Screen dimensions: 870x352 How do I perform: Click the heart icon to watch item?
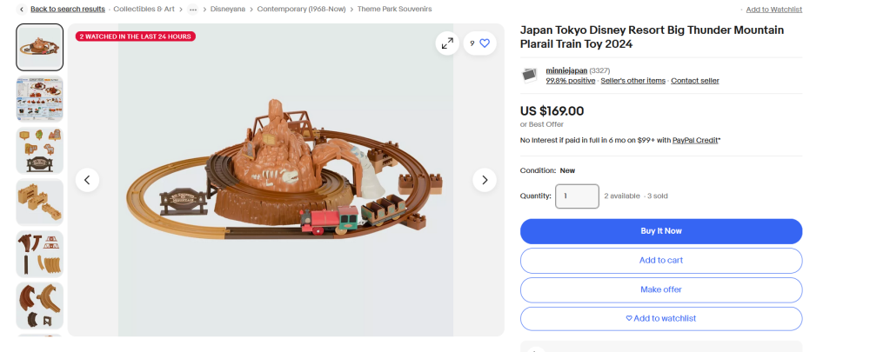485,43
